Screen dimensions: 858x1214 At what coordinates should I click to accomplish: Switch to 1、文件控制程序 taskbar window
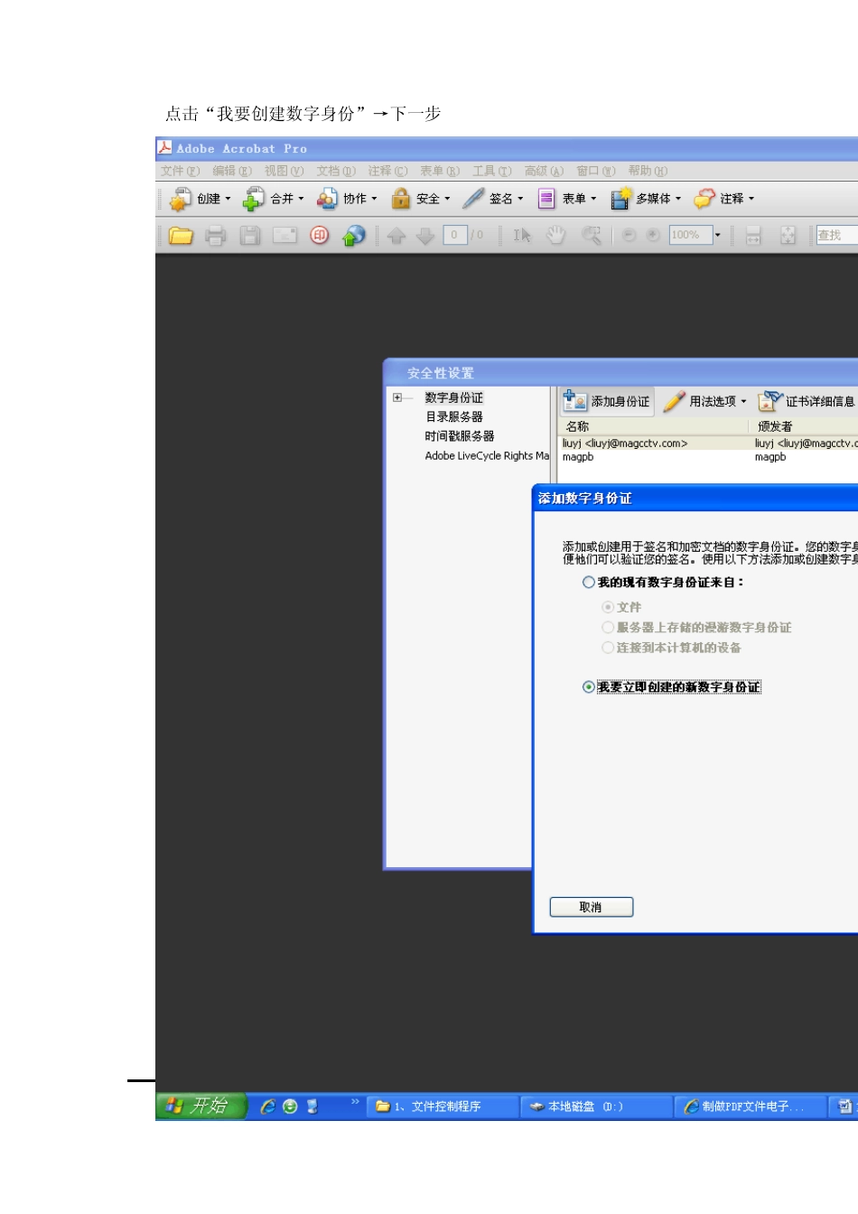coord(443,1107)
